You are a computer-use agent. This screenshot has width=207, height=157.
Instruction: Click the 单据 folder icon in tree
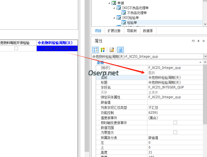tap(113, 3)
